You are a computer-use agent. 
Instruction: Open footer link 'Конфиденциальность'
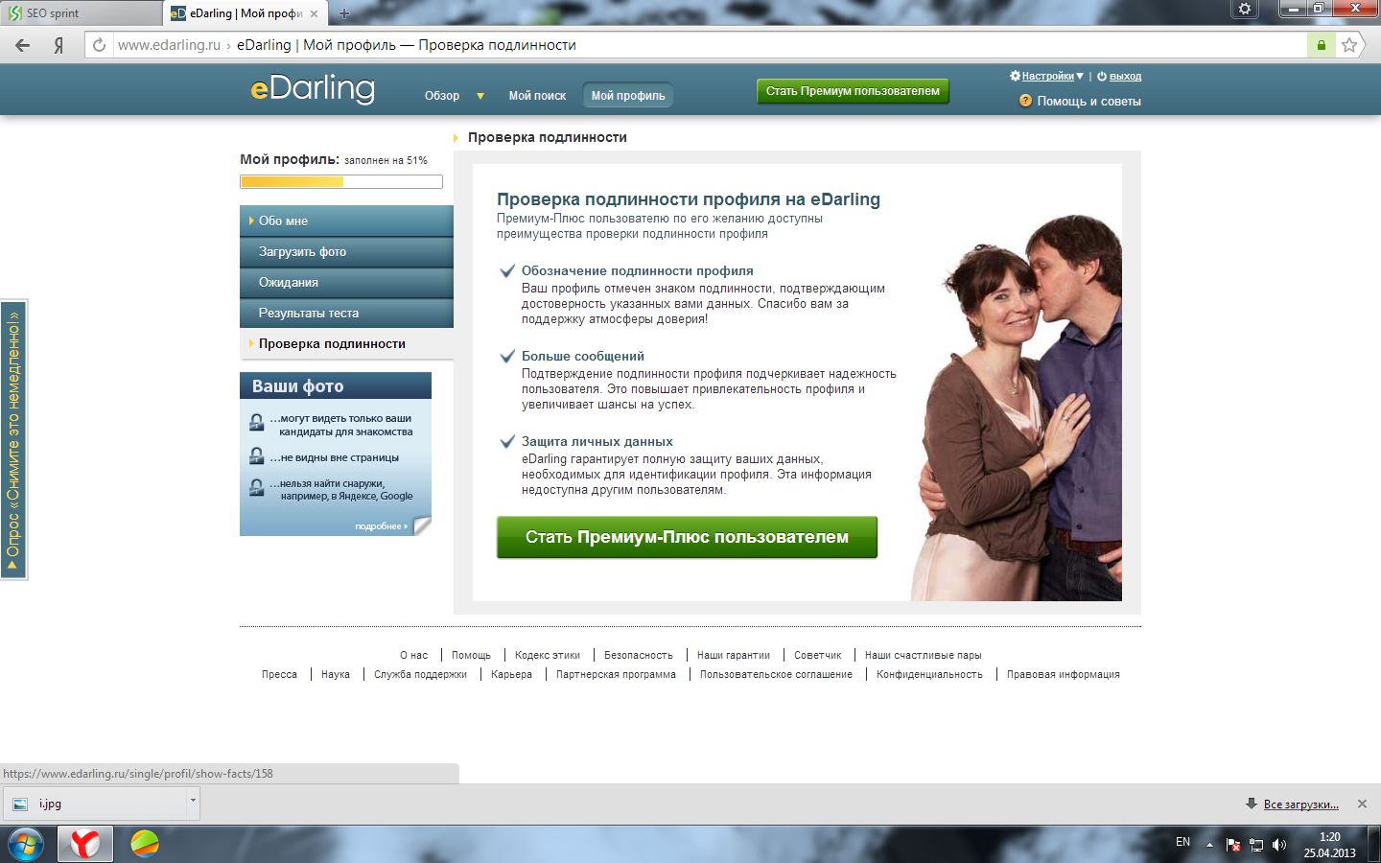tap(929, 674)
